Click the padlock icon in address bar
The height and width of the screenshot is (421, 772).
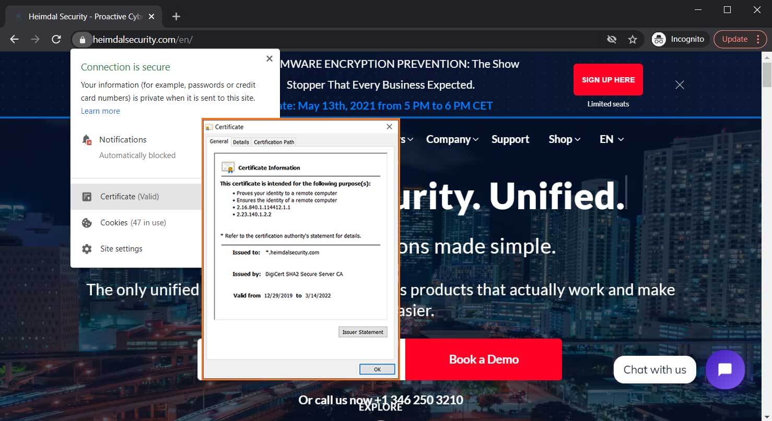(82, 39)
